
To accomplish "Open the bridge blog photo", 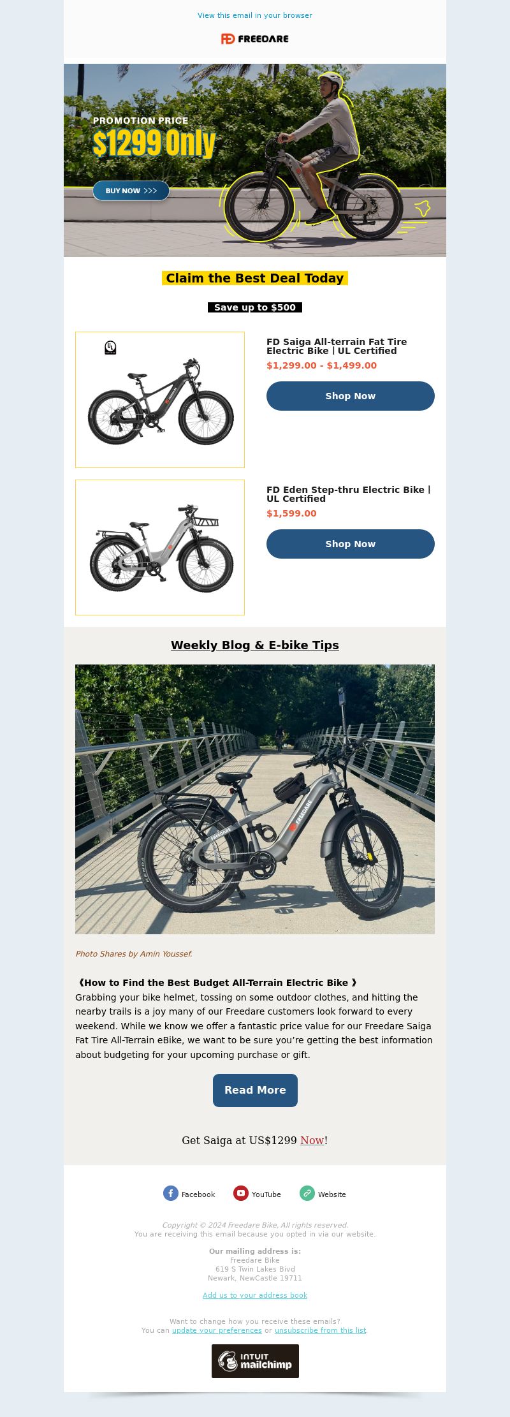I will point(255,799).
